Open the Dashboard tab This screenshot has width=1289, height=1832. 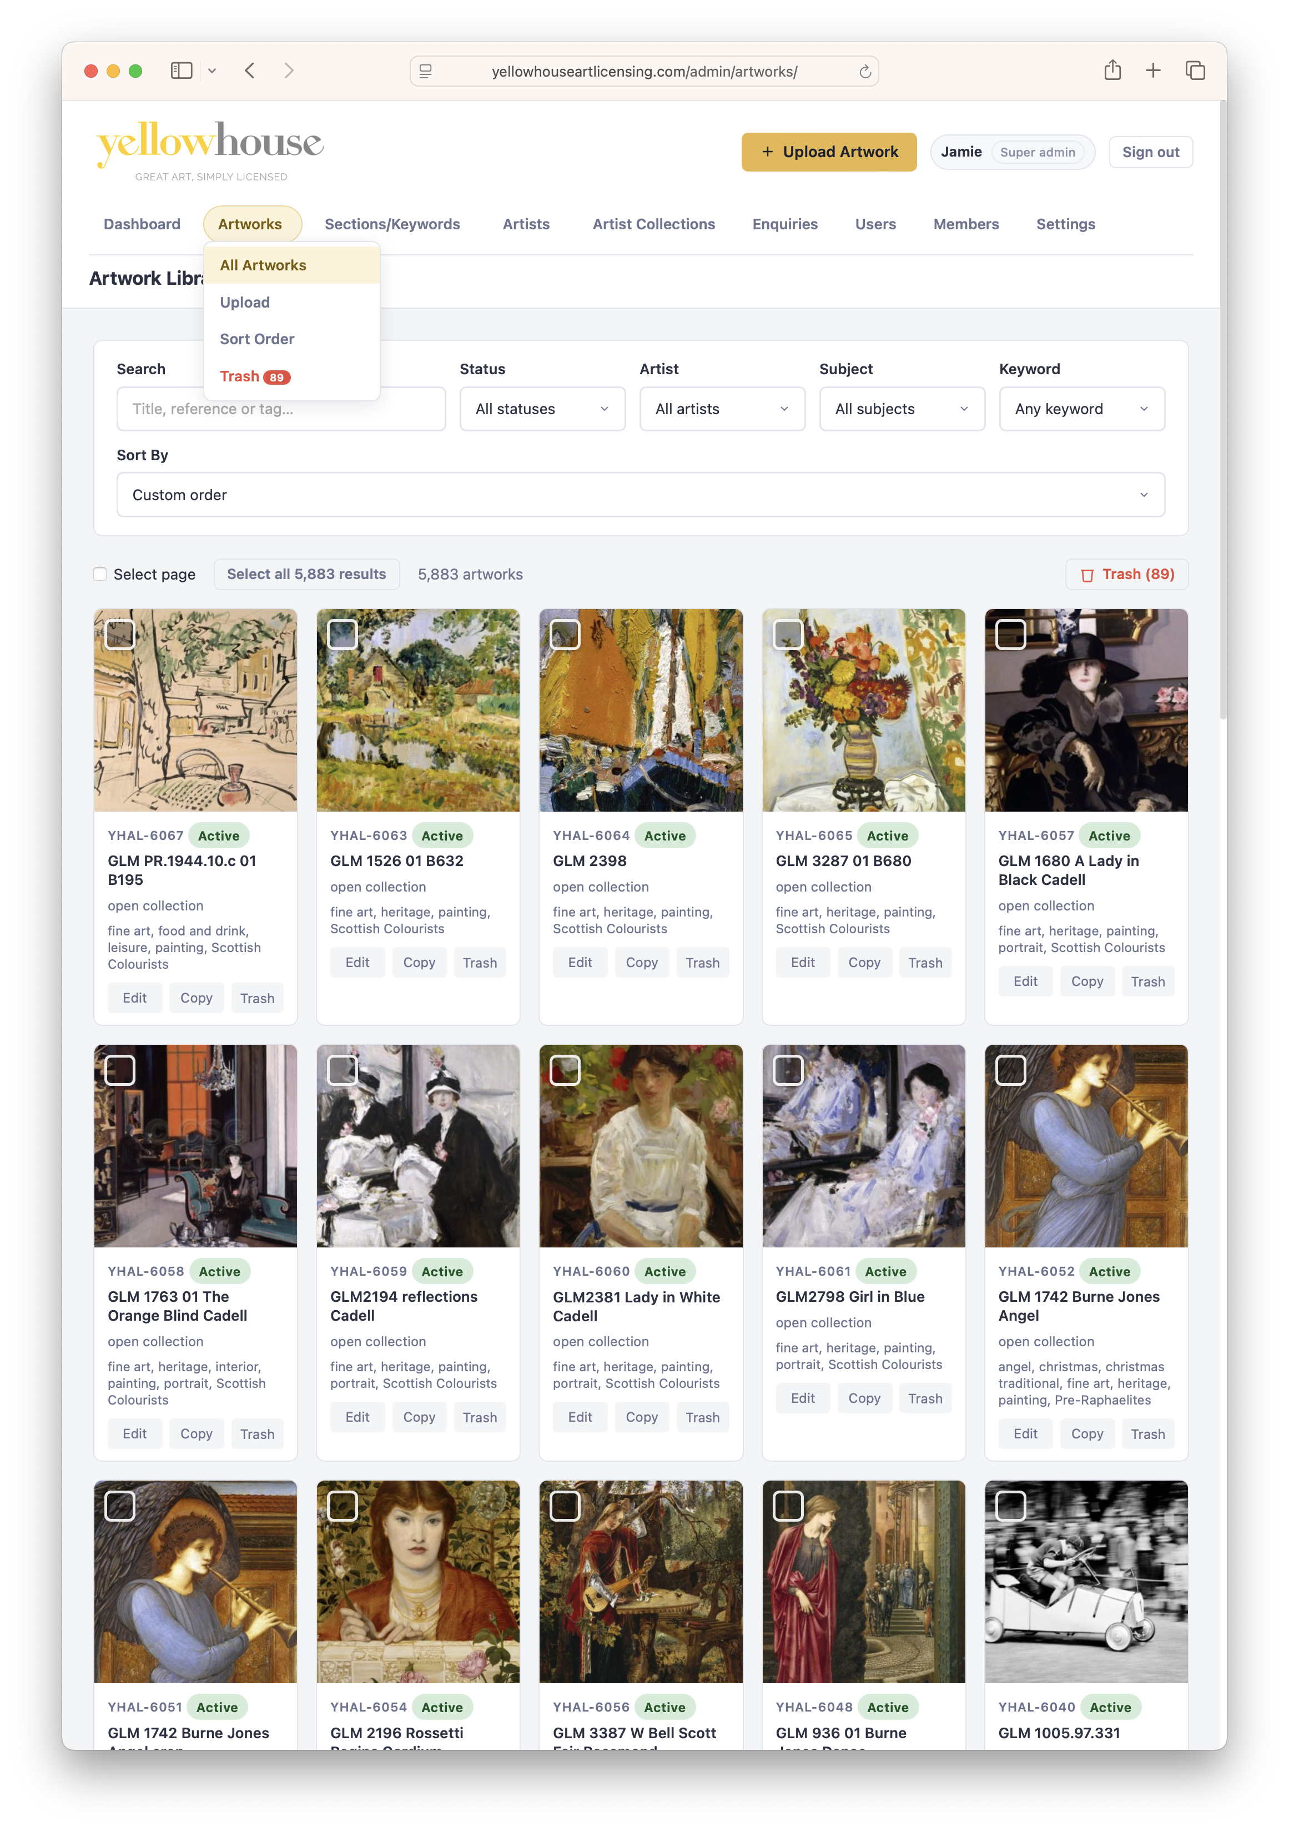click(142, 224)
